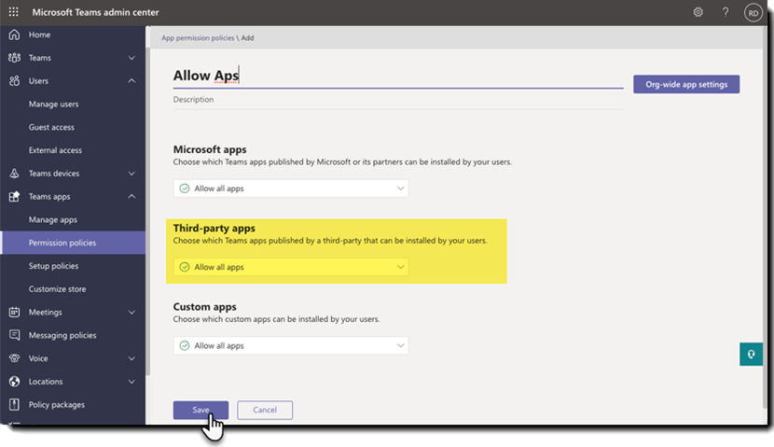This screenshot has width=774, height=447.
Task: Open the teal feedback help widget
Action: pos(751,354)
